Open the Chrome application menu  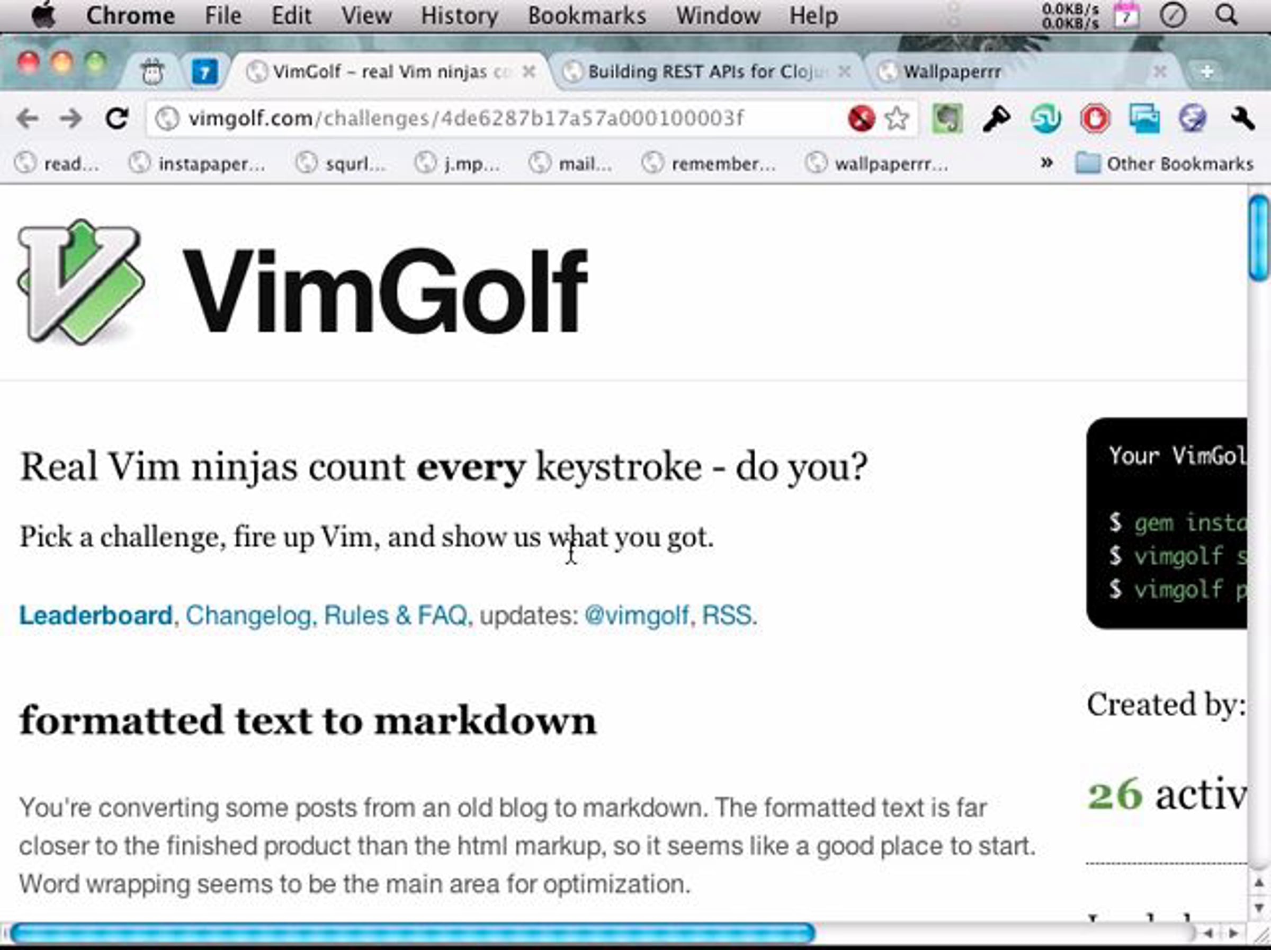tap(130, 15)
